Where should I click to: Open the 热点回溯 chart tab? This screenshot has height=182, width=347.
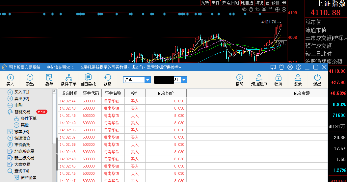point(230,3)
